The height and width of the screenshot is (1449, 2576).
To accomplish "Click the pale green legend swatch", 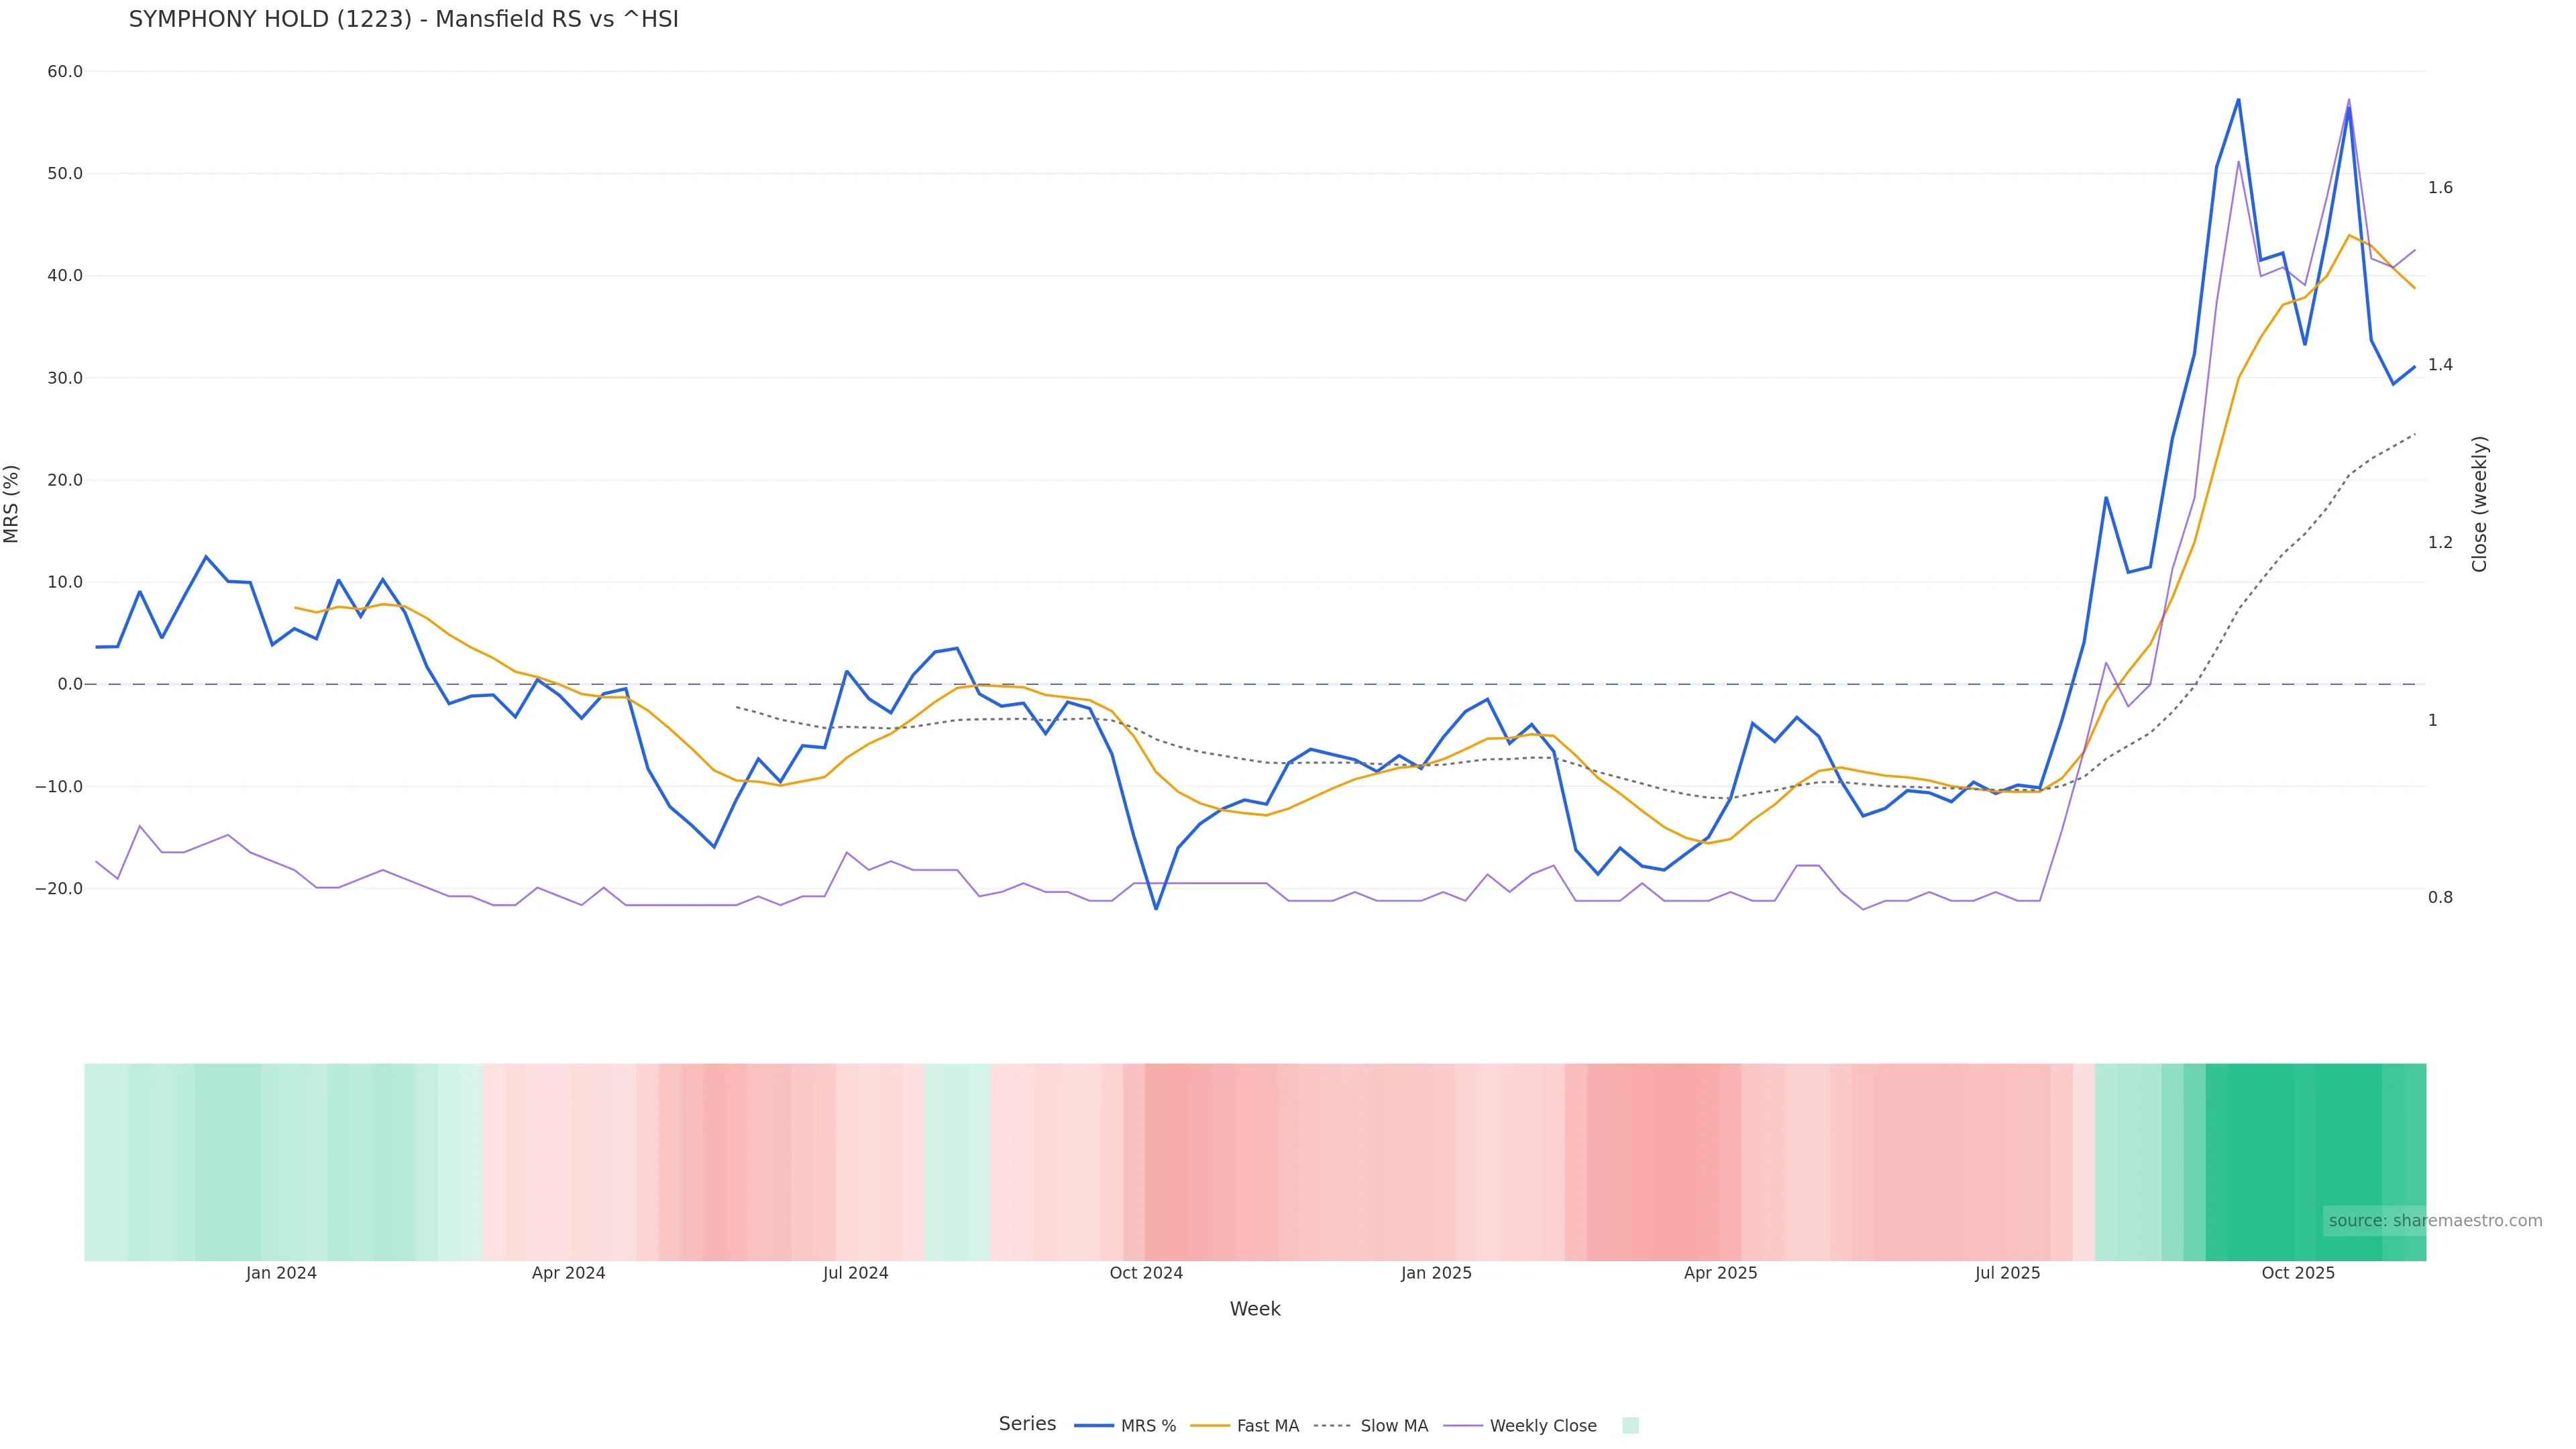I will tap(1630, 1426).
